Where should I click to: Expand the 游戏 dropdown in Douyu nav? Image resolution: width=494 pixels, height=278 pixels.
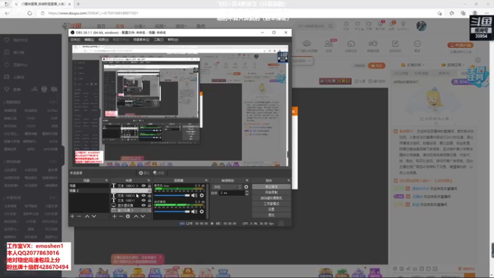tap(181, 26)
